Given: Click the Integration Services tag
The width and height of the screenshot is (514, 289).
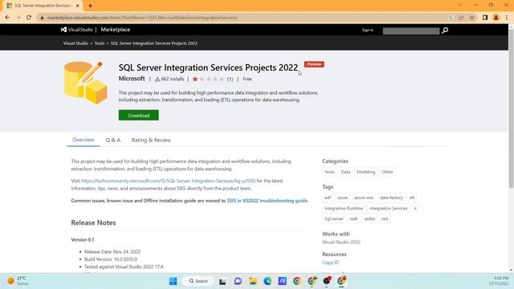Looking at the screenshot, I should click(x=389, y=209).
